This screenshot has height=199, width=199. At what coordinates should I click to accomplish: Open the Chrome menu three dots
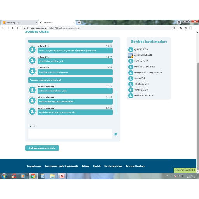[x=196, y=28]
